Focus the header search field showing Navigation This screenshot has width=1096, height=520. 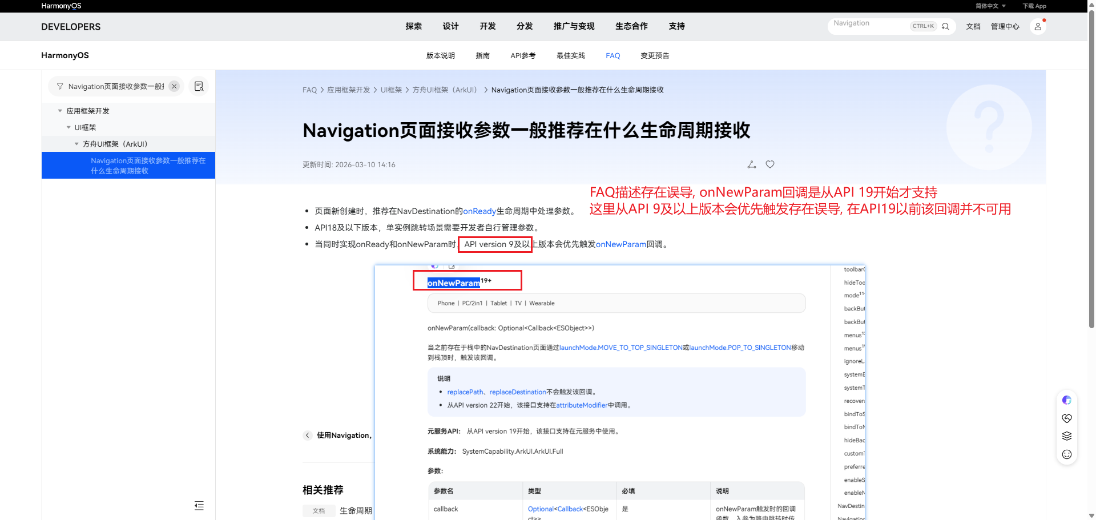(871, 26)
